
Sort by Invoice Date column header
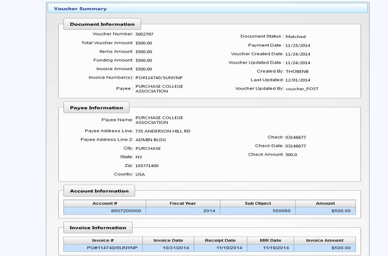[x=168, y=240]
